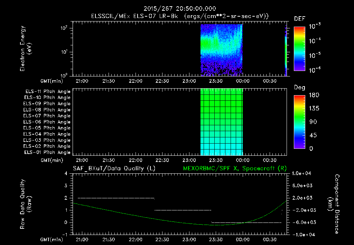
Task: Select the ELS-10 Pitch Angle label
Action: click(47, 98)
